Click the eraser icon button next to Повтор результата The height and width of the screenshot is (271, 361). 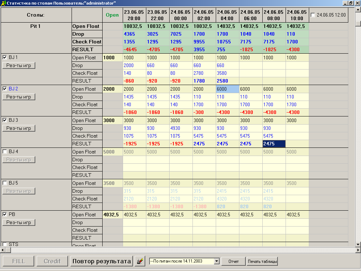(140, 261)
